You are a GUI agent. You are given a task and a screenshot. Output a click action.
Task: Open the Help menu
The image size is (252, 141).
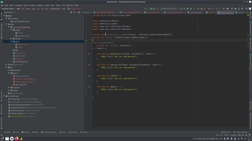point(76,5)
